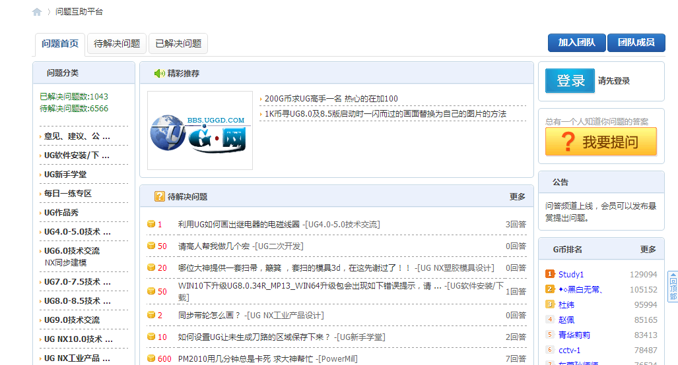Click the coin icon with reward 1
Viewport: 678px width, 365px height.
[151, 224]
